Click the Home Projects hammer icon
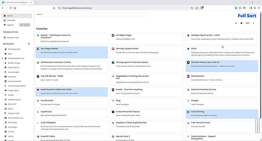Viewport: 262px width, 141px height. pyautogui.click(x=5, y=100)
